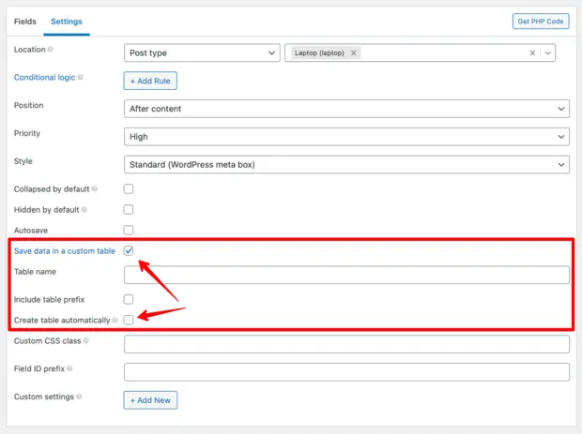
Task: Show help icon for Field ID prefix
Action: 69,368
